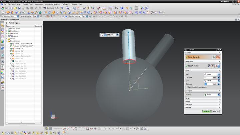Click the Revolve feature icon in toolbar
This screenshot has width=240, height=135.
12,12
